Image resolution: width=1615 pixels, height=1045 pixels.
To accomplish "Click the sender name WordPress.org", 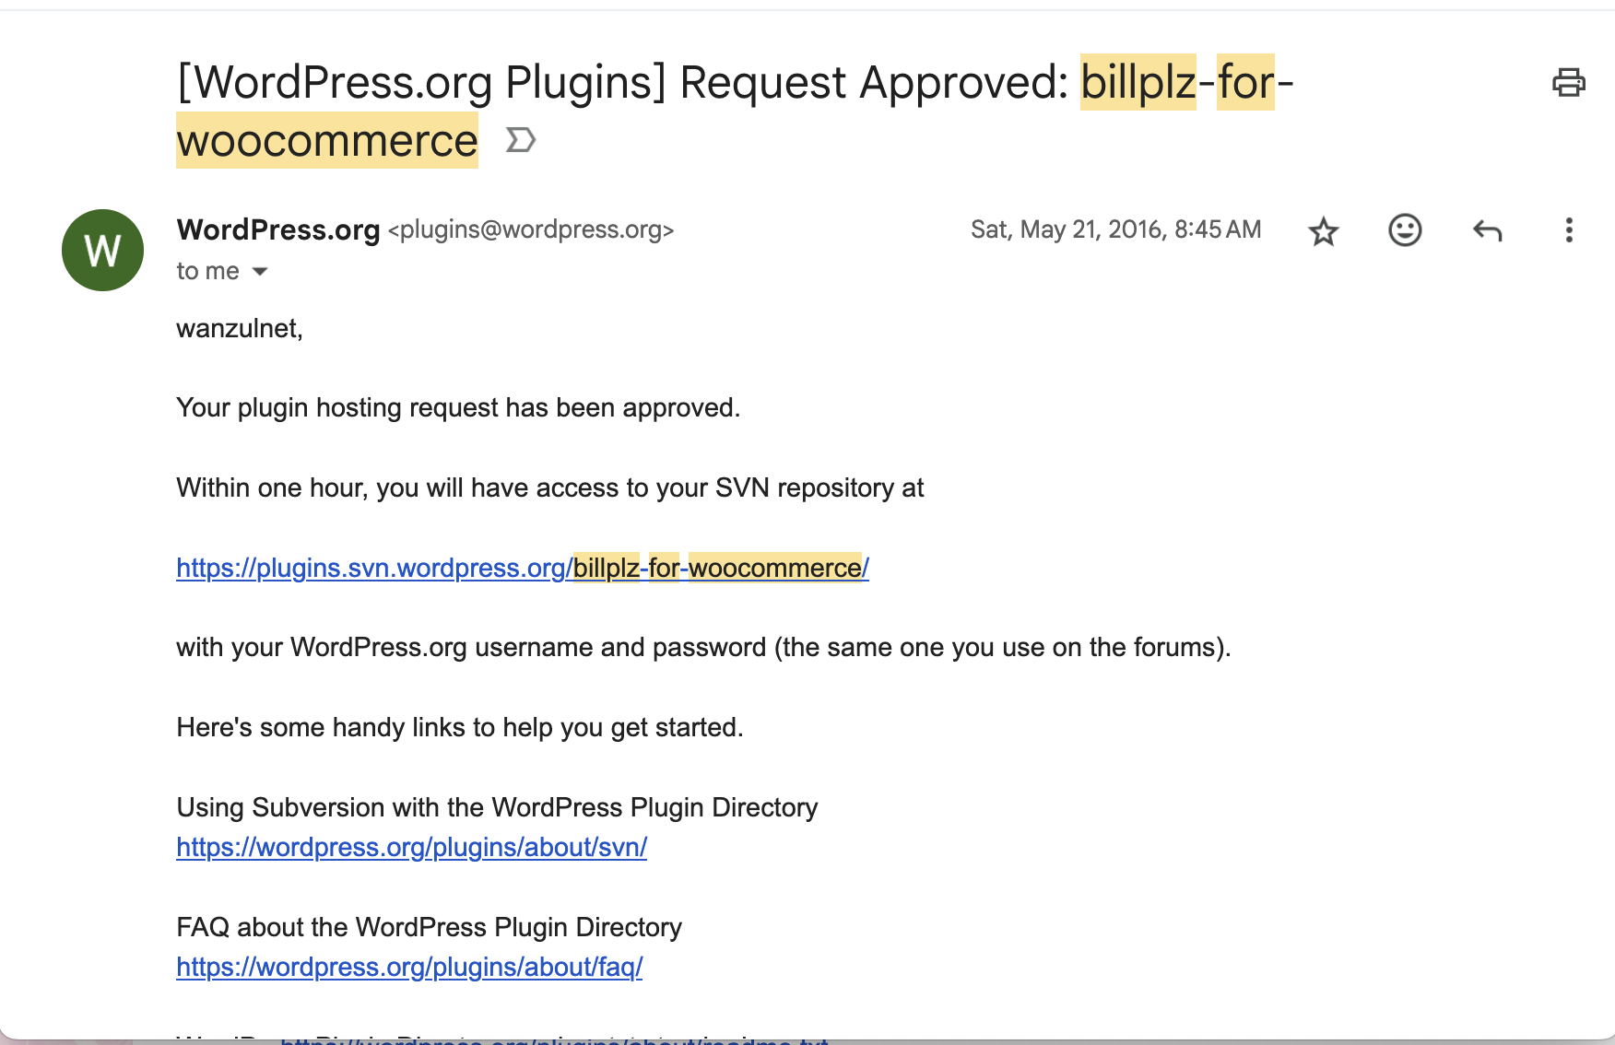I will pyautogui.click(x=278, y=229).
